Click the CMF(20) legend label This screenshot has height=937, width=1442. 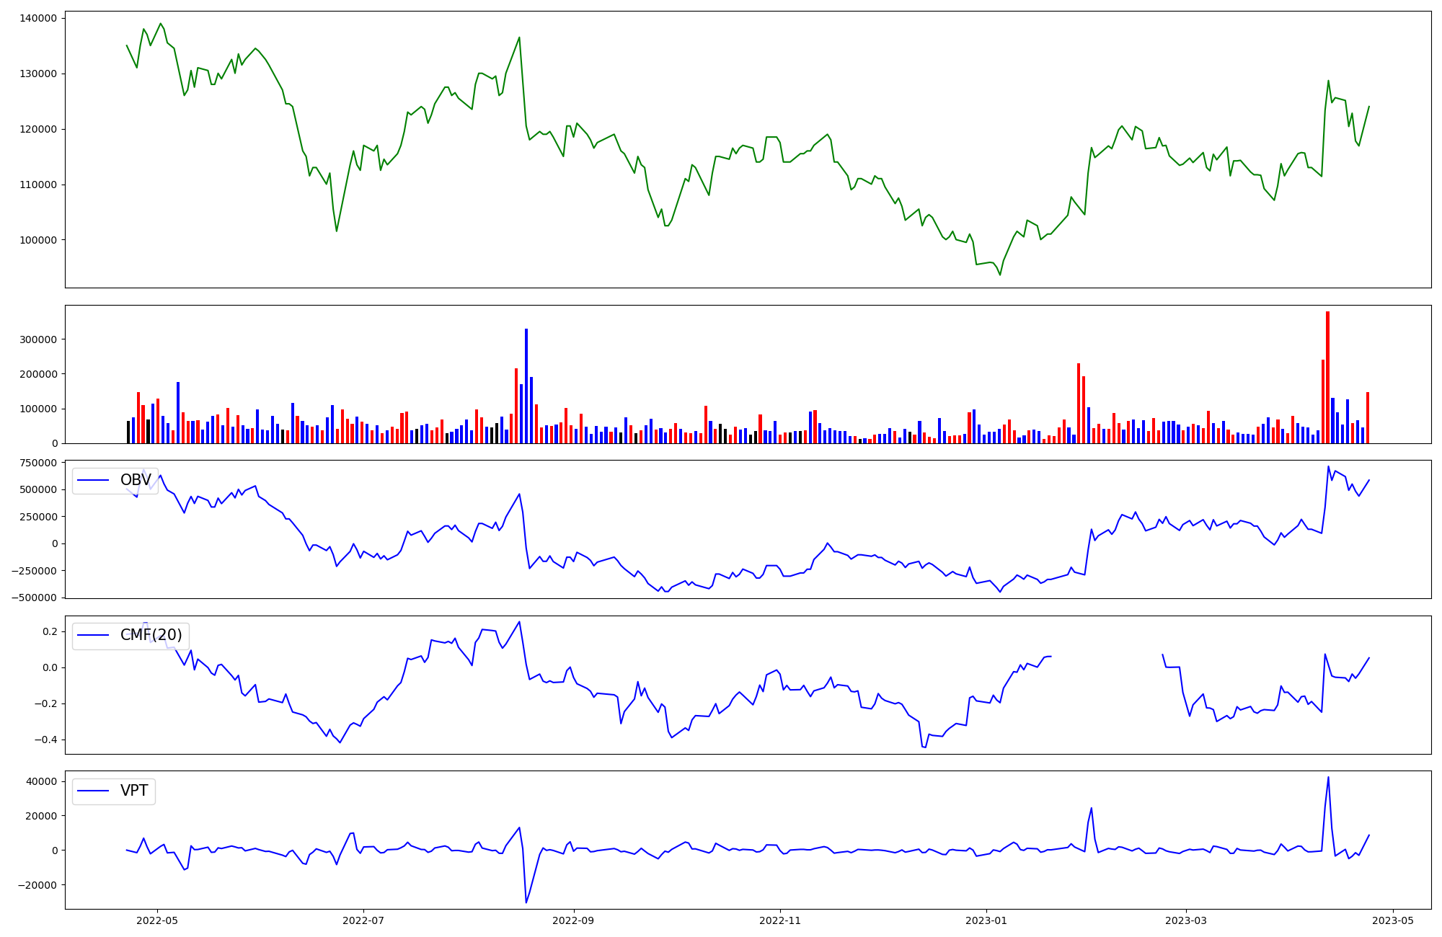(151, 635)
